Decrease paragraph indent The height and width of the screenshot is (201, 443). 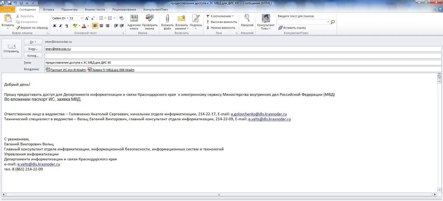point(116,26)
